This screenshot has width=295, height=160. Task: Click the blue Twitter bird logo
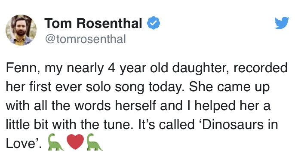pyautogui.click(x=282, y=23)
